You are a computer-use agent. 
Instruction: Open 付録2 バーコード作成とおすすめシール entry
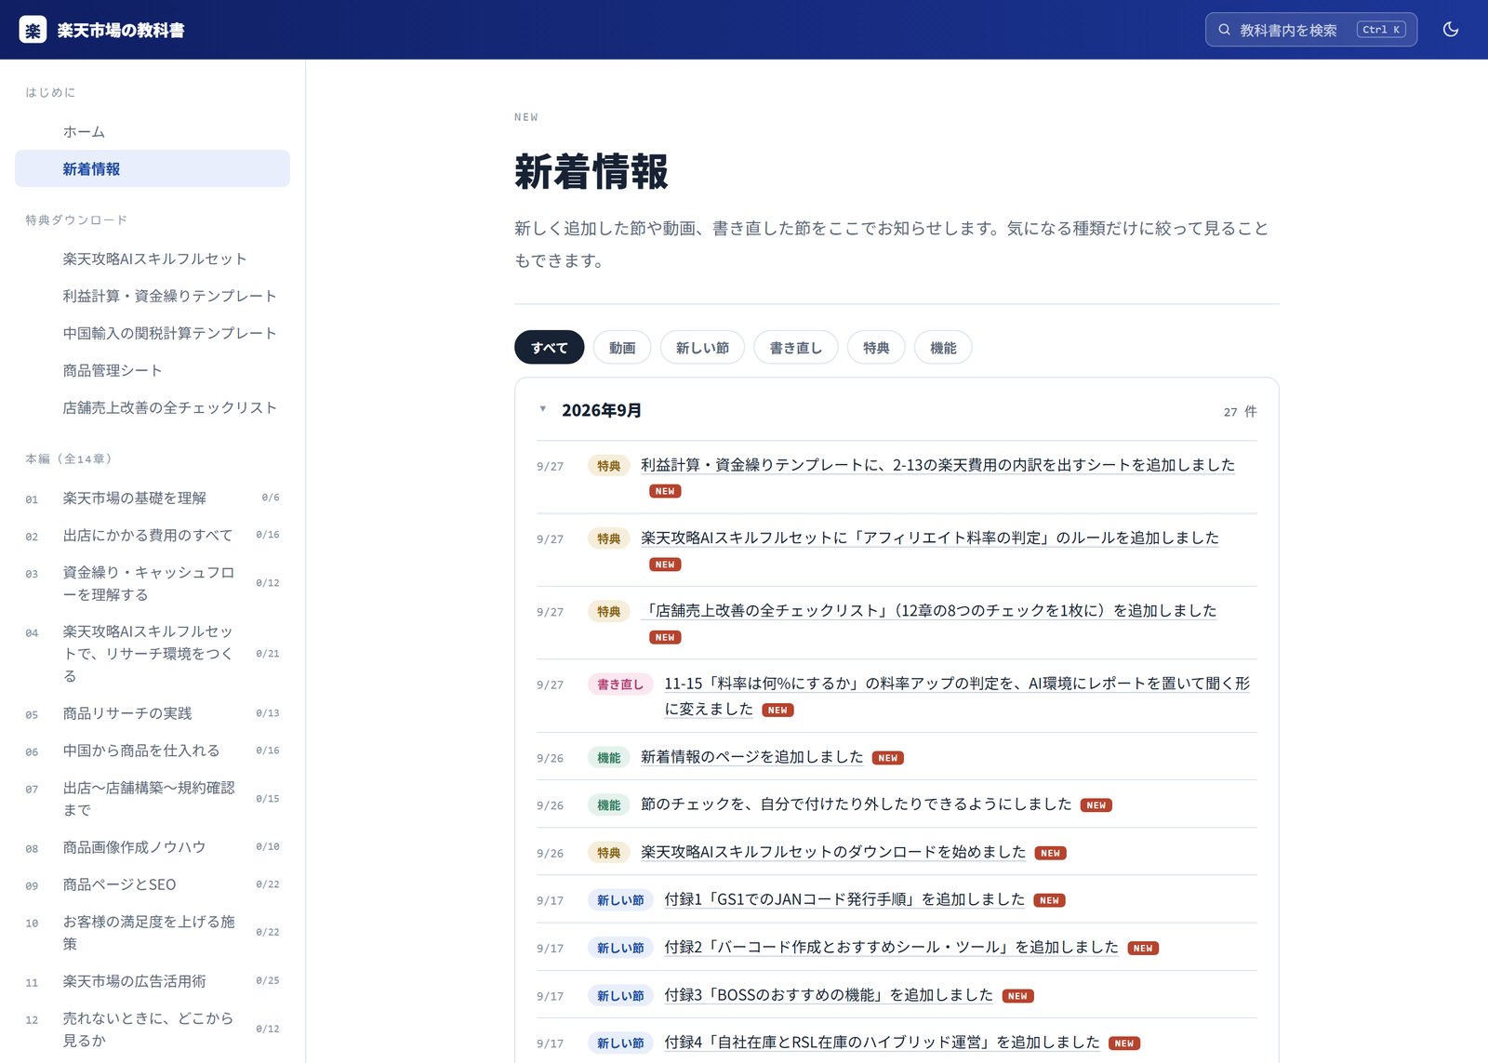[x=891, y=947]
